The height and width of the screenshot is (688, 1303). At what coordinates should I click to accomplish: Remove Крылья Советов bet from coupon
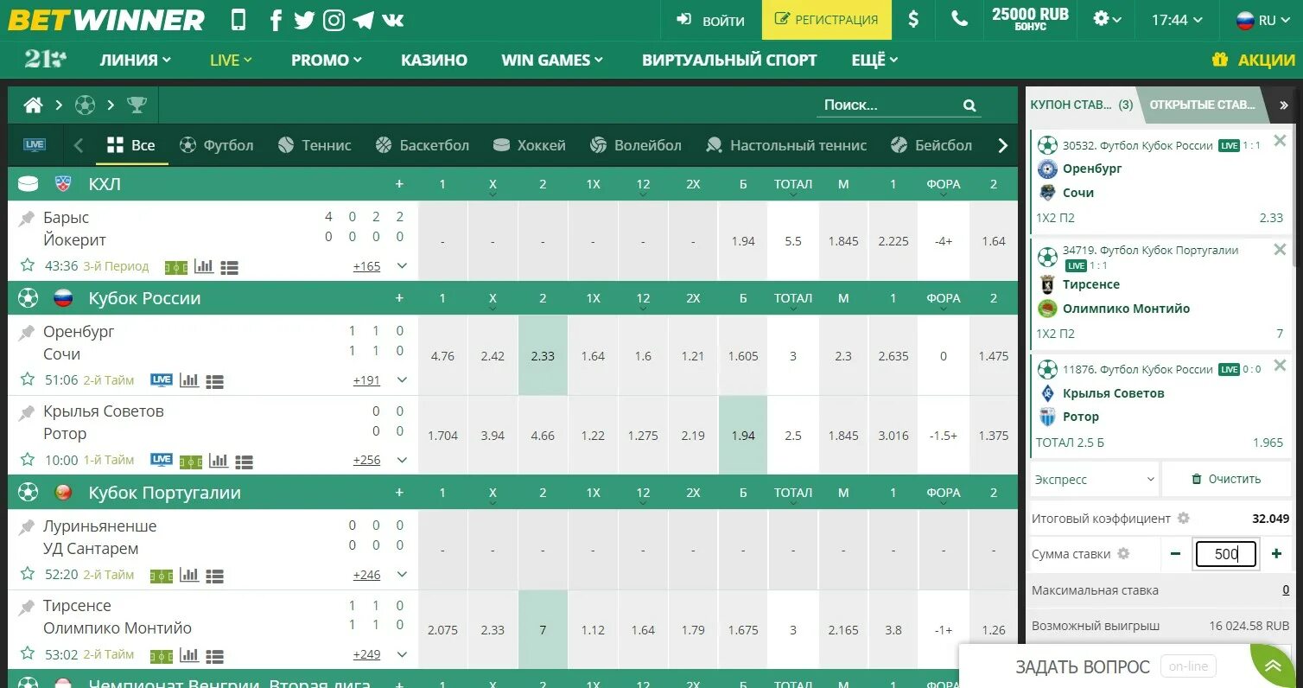[1280, 366]
